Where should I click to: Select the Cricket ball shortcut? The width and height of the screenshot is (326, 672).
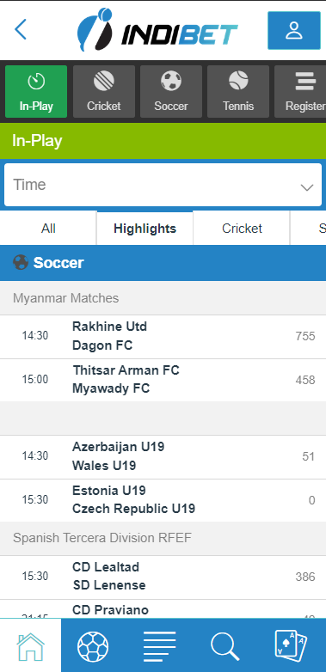click(x=104, y=91)
